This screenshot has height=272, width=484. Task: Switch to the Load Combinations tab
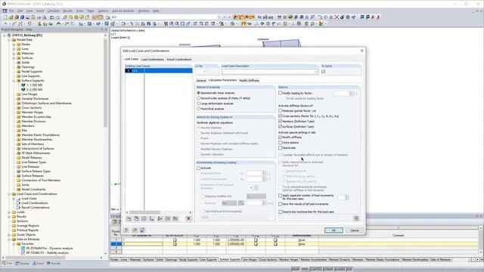[x=153, y=59]
